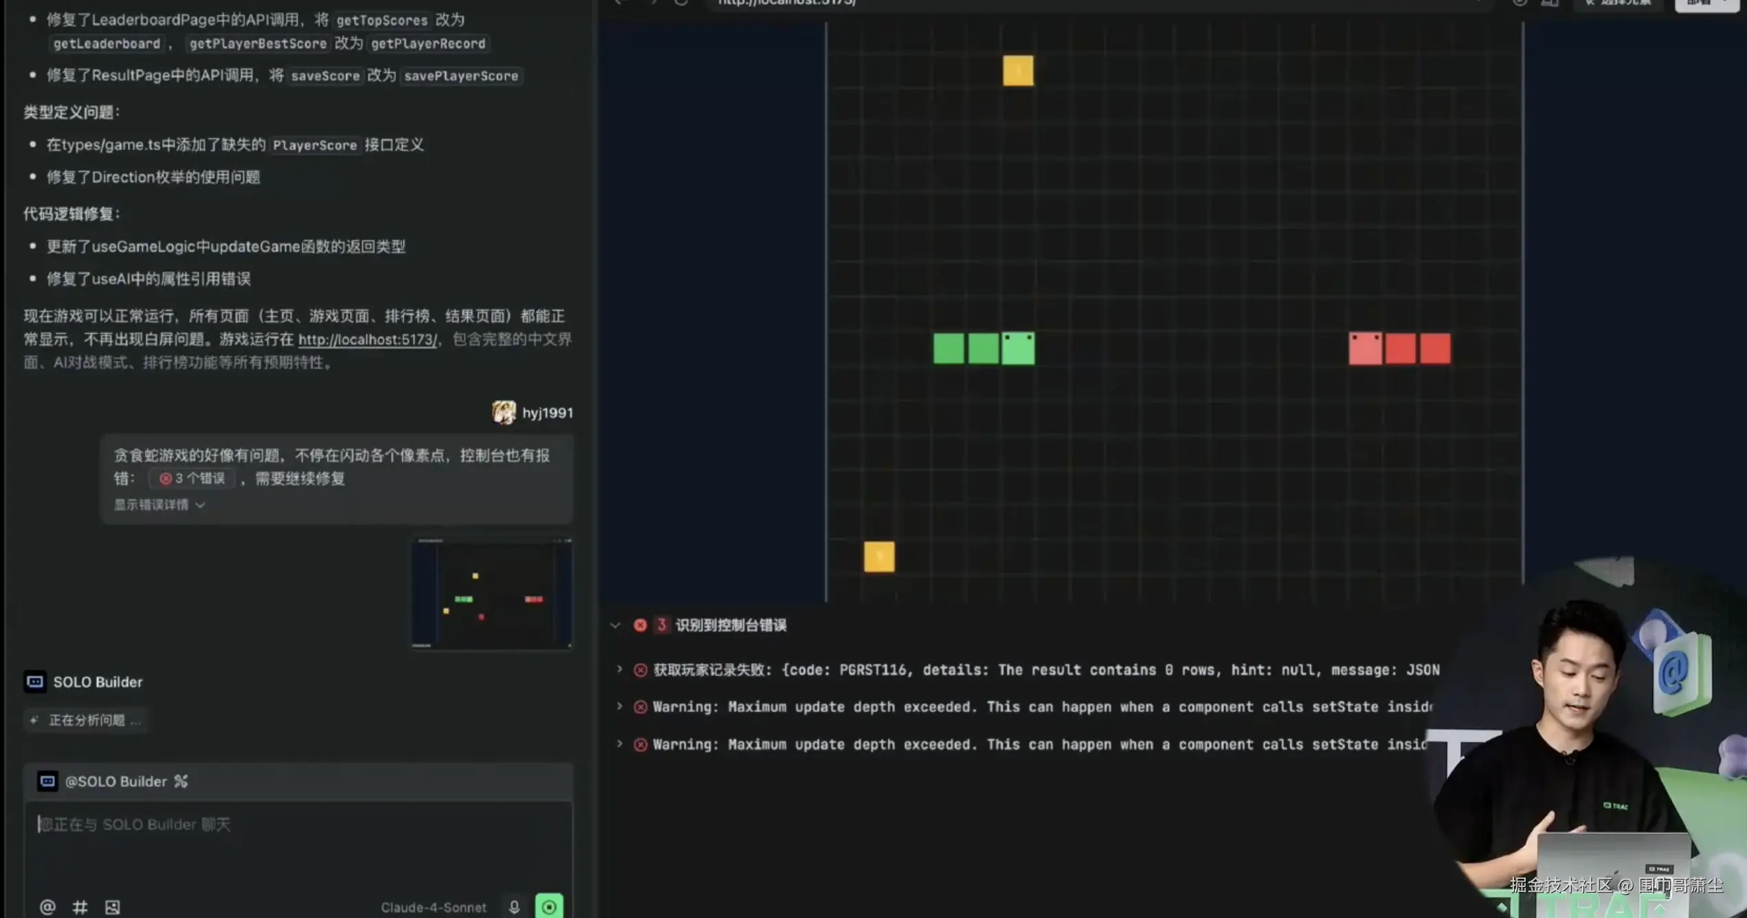
Task: Click the image attachment icon
Action: (113, 907)
